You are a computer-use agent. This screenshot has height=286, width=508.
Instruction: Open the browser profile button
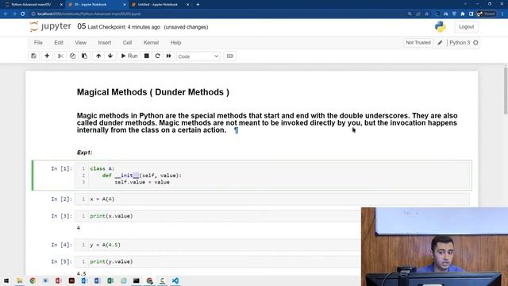coord(487,14)
